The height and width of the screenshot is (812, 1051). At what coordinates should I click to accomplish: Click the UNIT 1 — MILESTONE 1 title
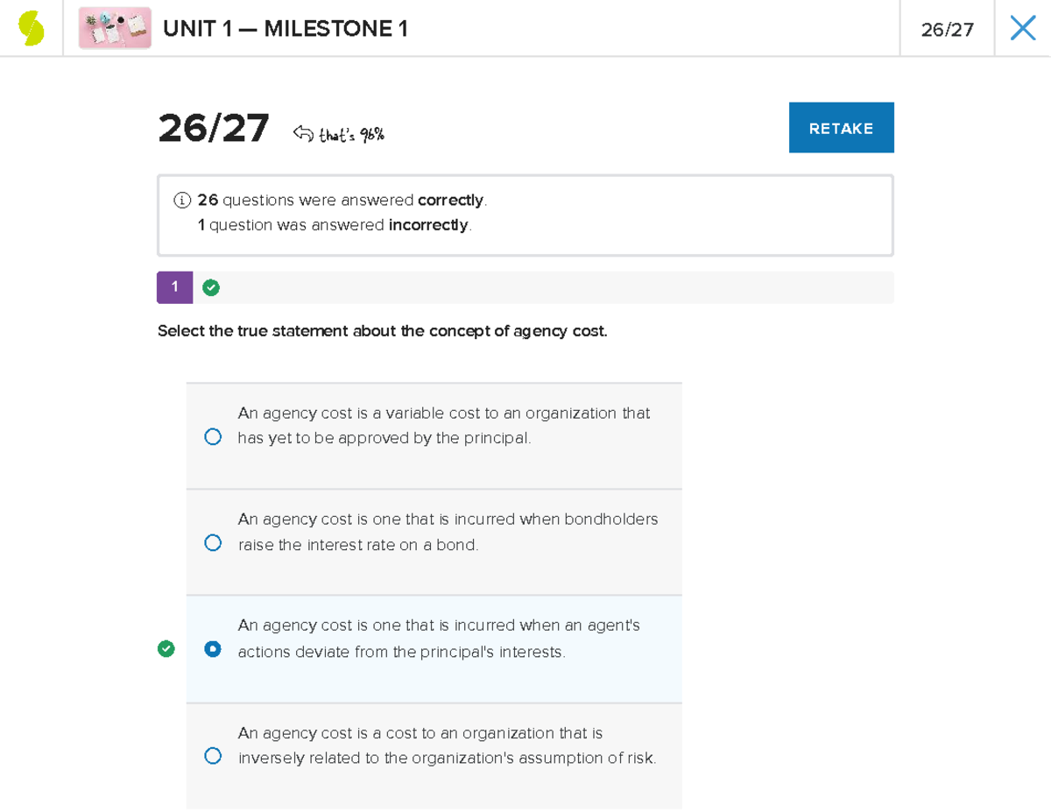(286, 30)
